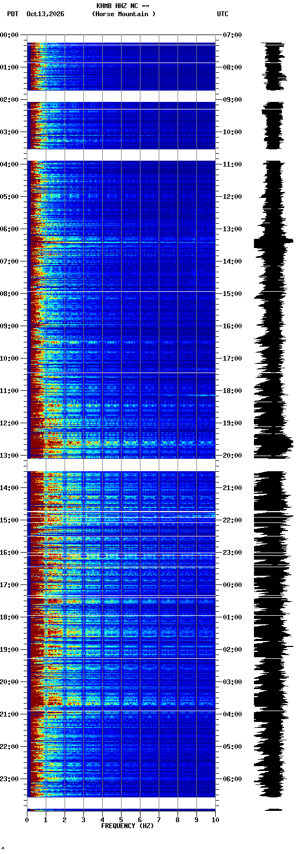Click the date "Oct13,2026"
This screenshot has width=297, height=854.
45,14
